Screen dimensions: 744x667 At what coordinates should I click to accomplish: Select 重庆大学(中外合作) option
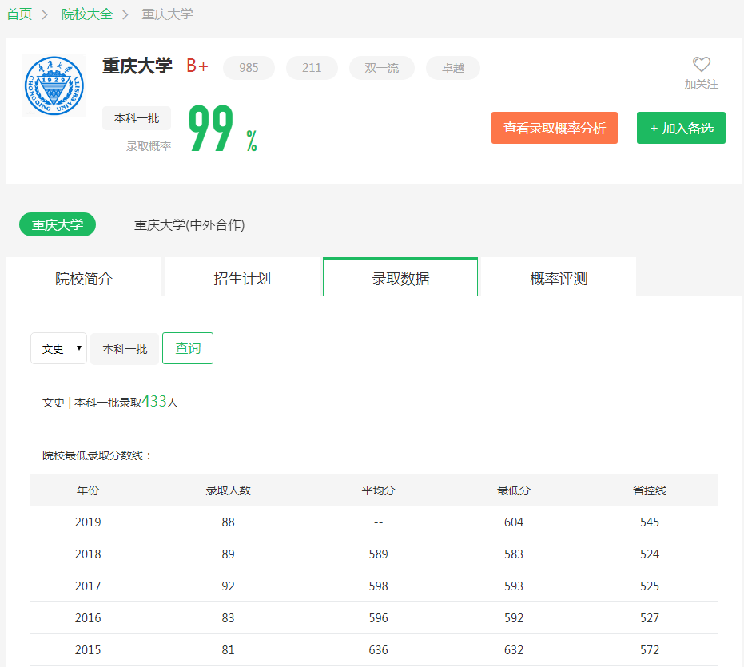click(x=189, y=225)
